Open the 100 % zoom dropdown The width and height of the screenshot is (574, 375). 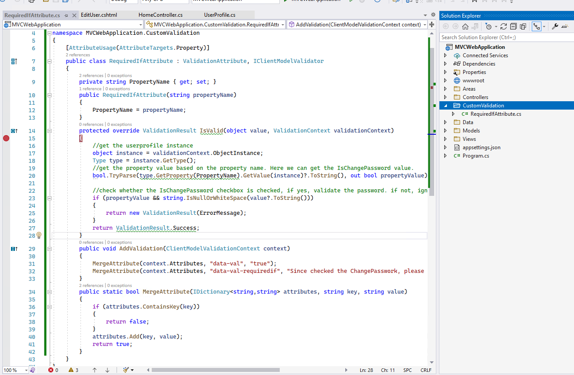click(x=26, y=370)
